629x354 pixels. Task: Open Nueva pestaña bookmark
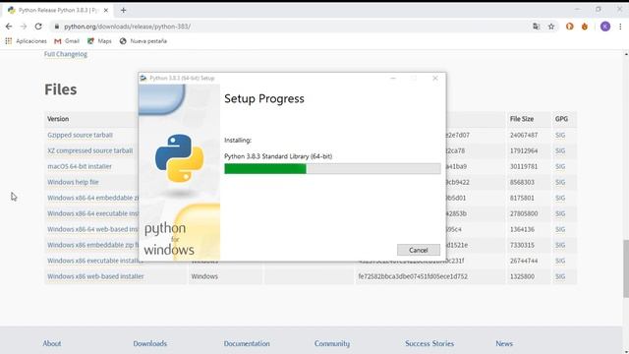tap(143, 41)
